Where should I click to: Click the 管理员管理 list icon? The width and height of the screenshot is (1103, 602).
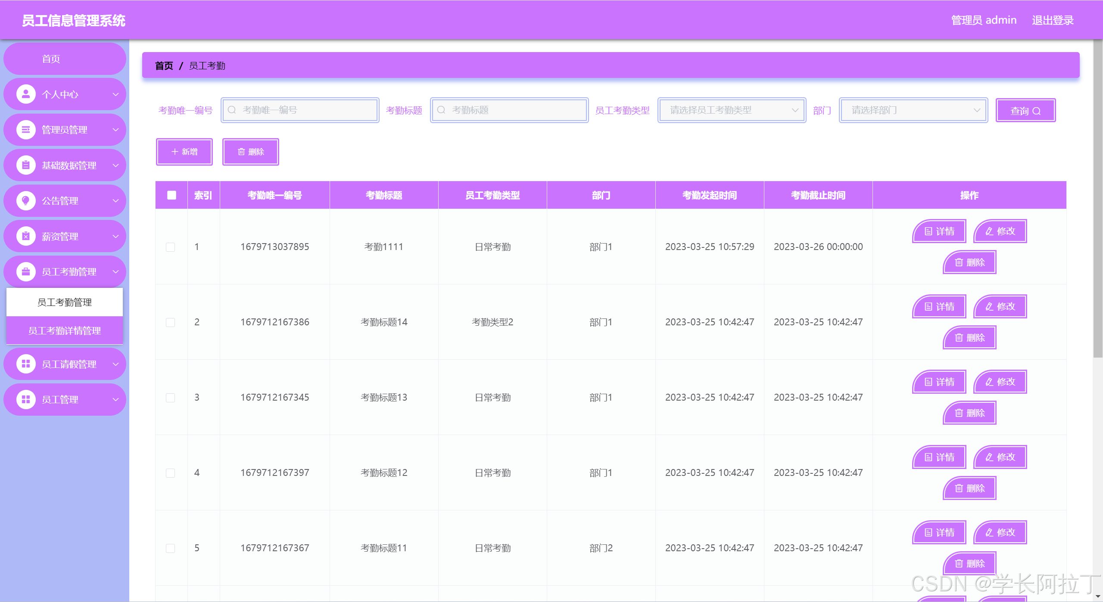[x=25, y=130]
